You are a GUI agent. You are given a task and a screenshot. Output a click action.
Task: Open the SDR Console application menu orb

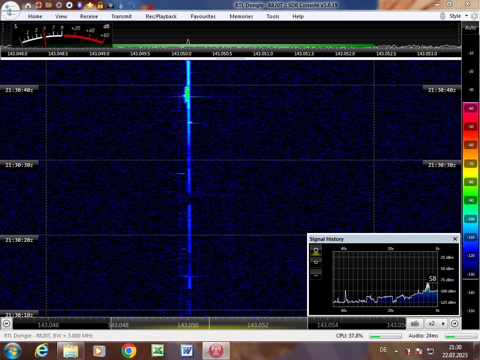click(x=10, y=10)
